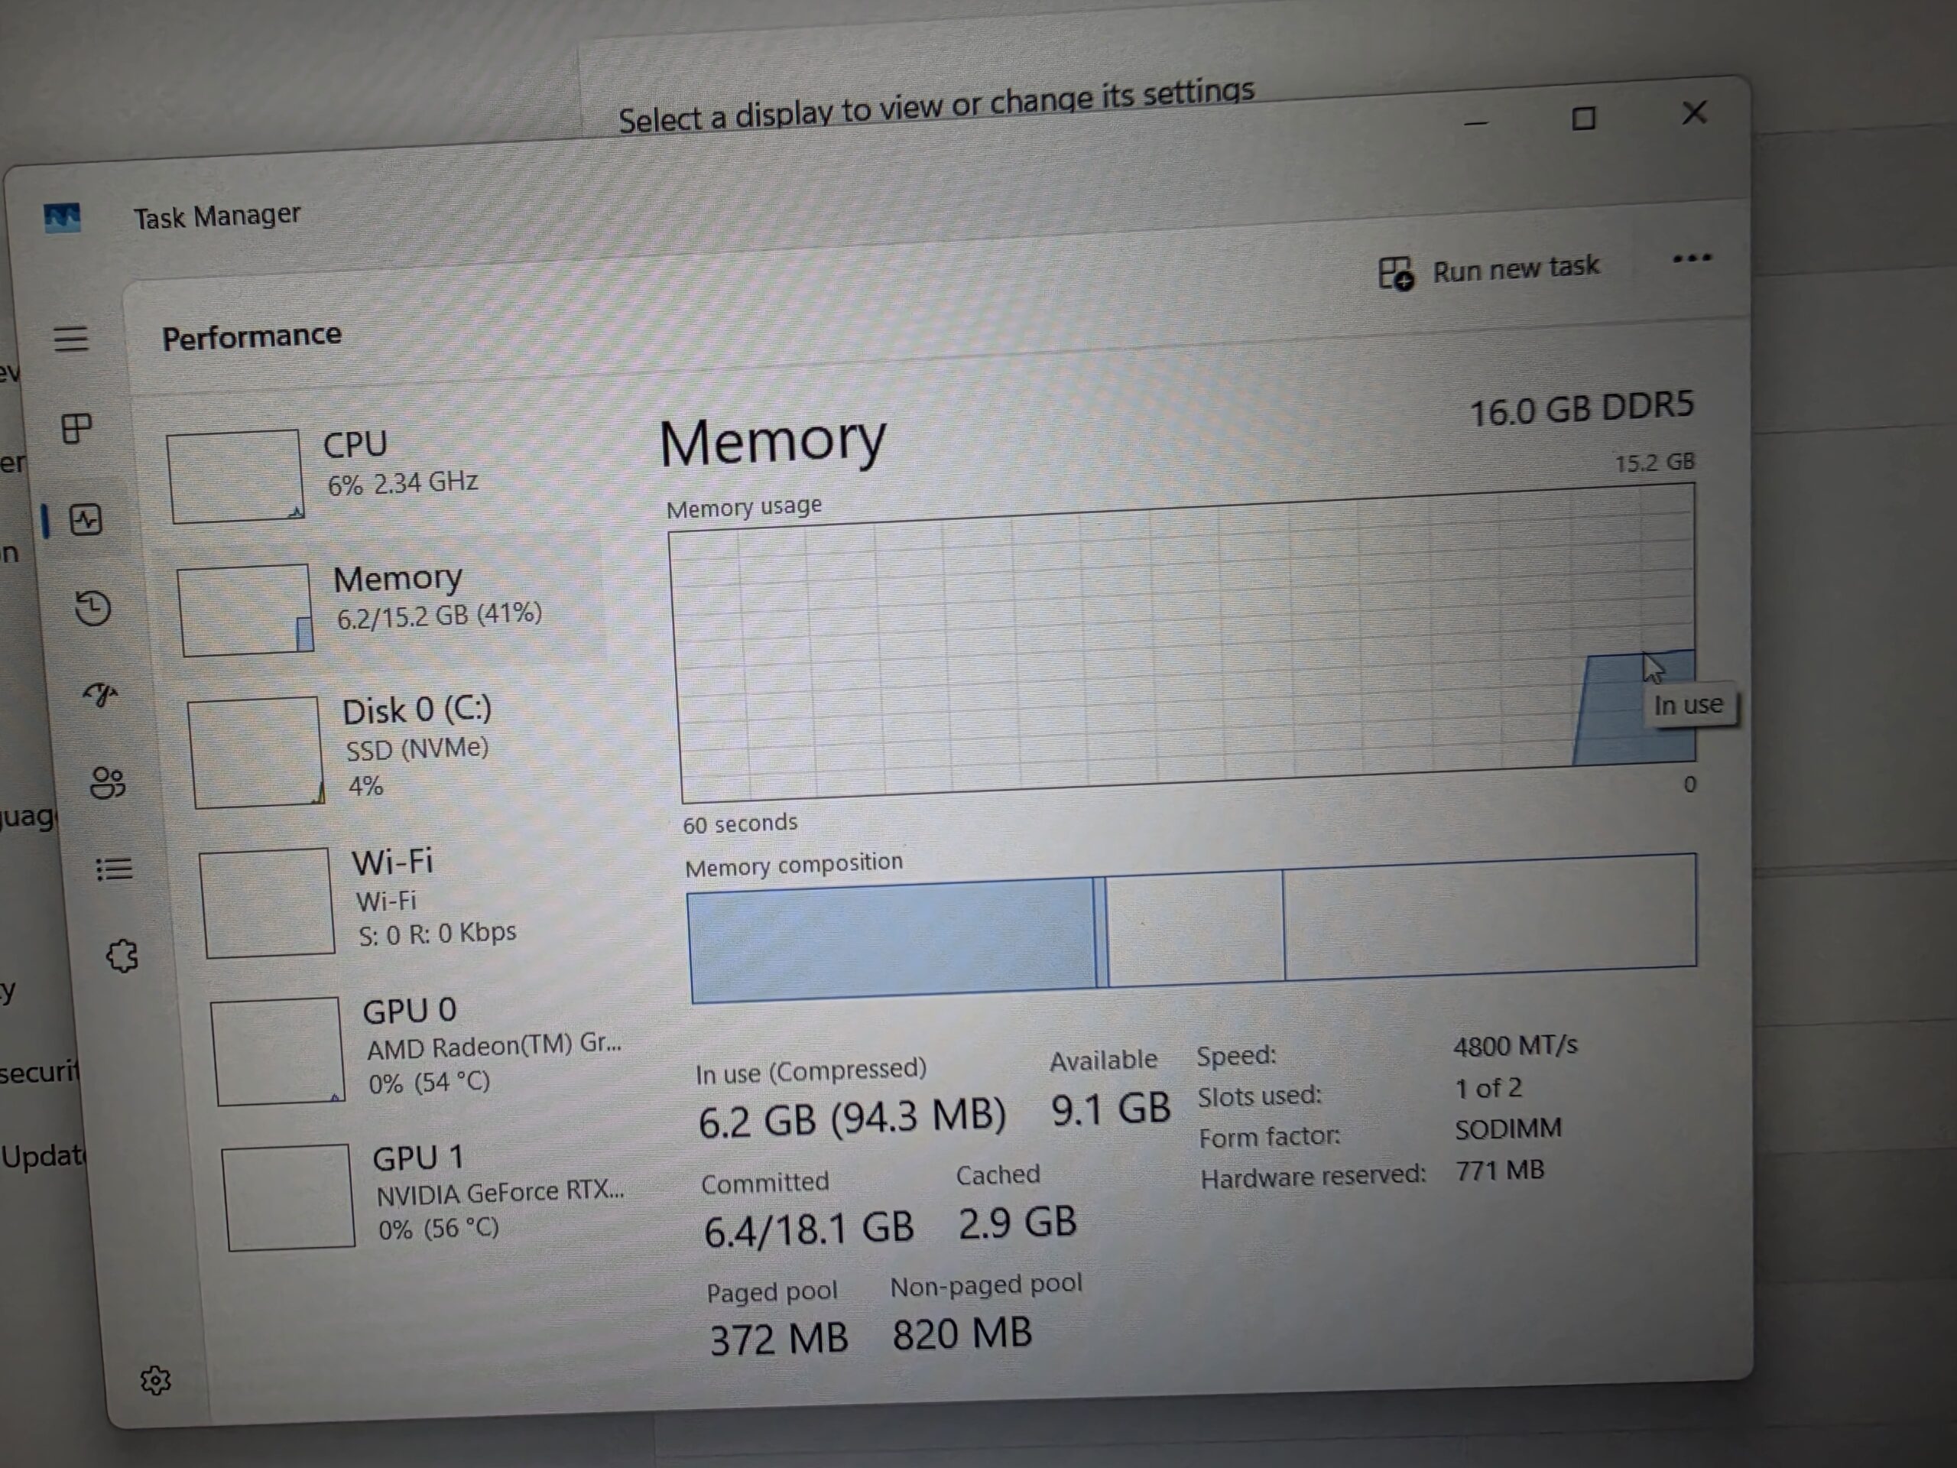The width and height of the screenshot is (1957, 1468).
Task: Click the Memory composition label
Action: point(794,864)
